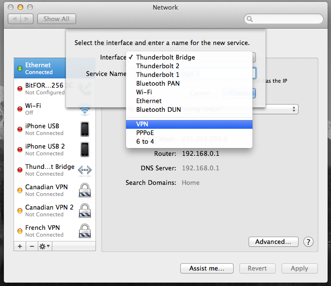The image size is (331, 286).
Task: Click the Wi-Fi signal icon in sidebar
Action: pos(85,109)
